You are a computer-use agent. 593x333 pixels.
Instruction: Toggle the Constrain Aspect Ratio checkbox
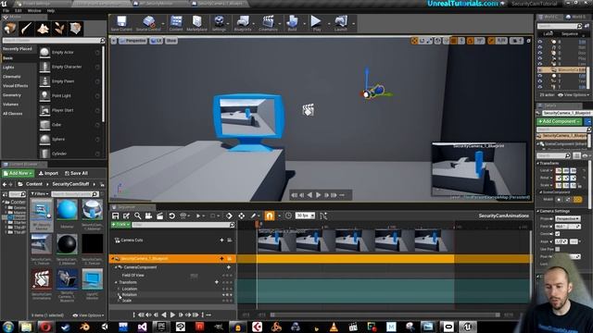(x=558, y=234)
